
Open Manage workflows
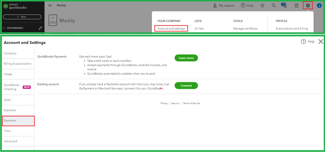pyautogui.click(x=245, y=29)
